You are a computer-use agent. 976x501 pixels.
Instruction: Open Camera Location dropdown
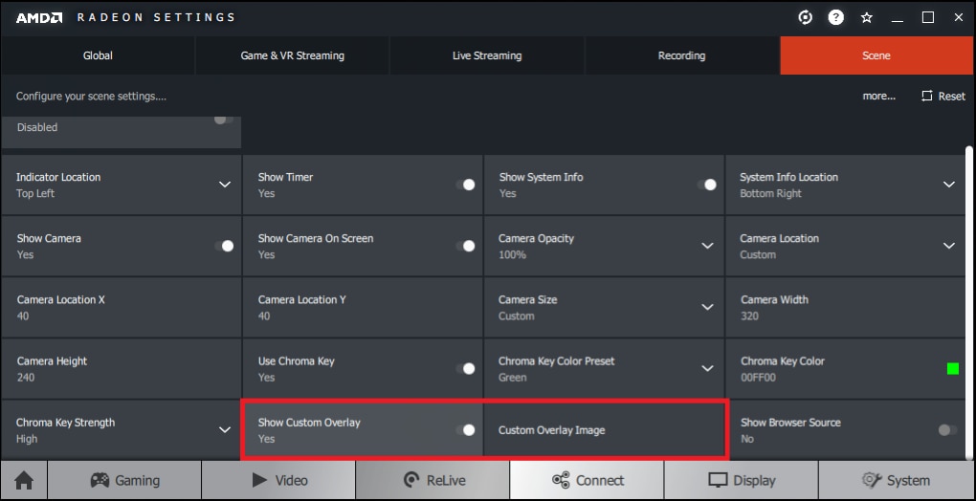[948, 246]
